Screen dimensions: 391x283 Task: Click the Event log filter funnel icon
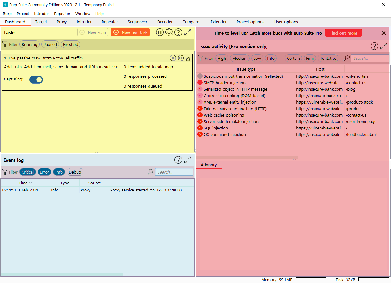[x=5, y=172]
